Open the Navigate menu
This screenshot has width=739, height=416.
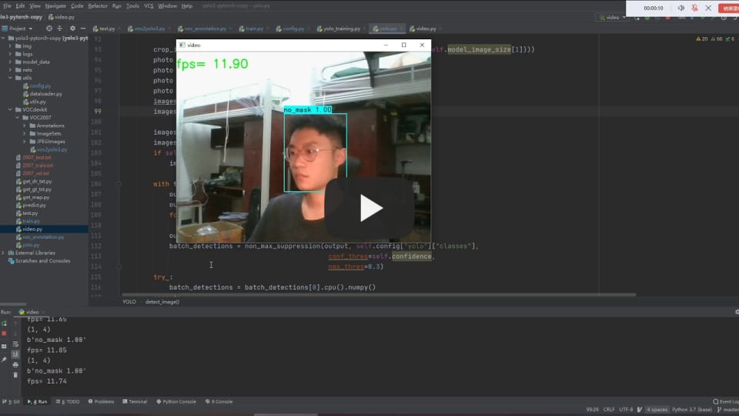[55, 5]
